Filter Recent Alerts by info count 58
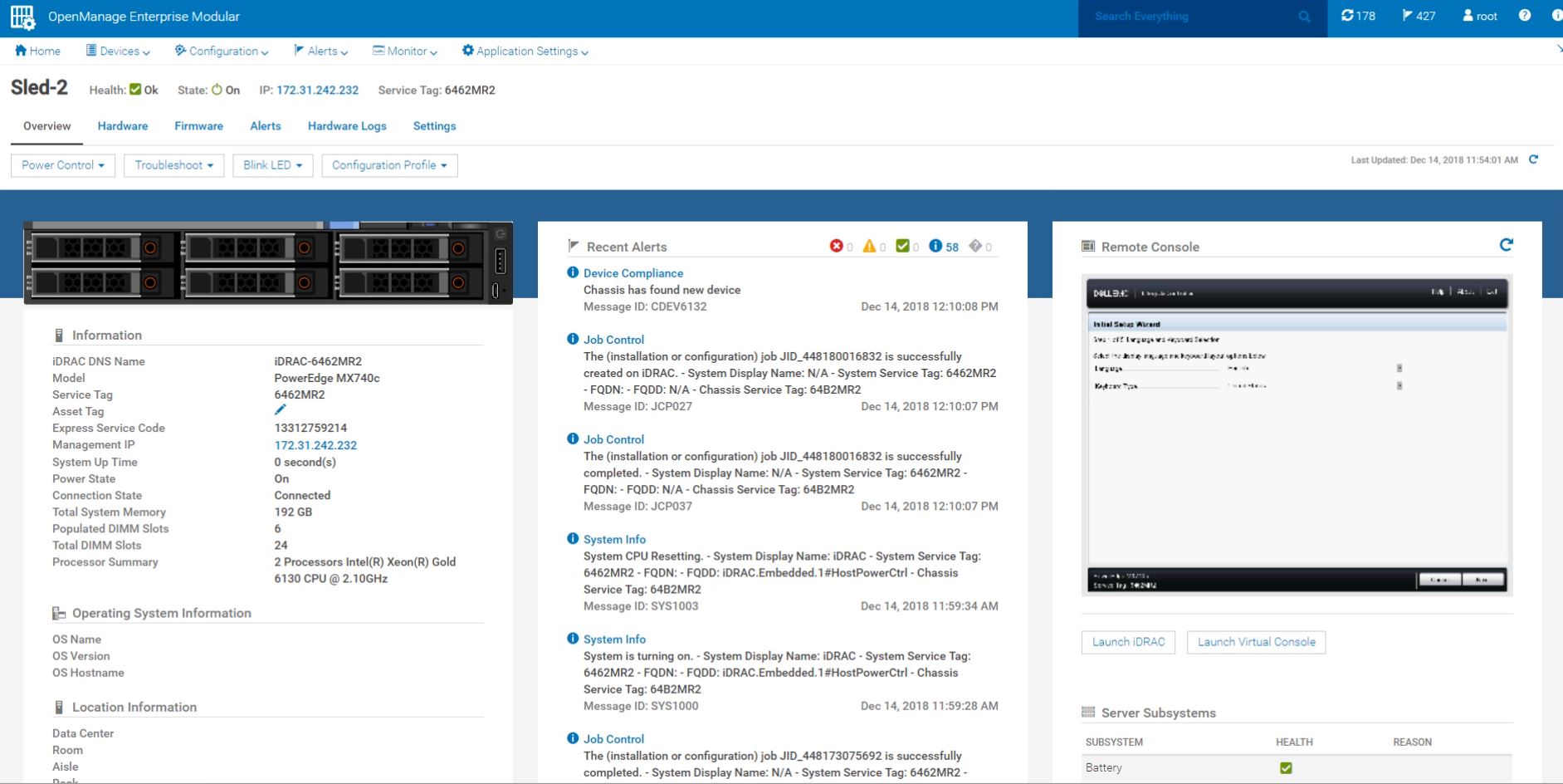 click(944, 247)
